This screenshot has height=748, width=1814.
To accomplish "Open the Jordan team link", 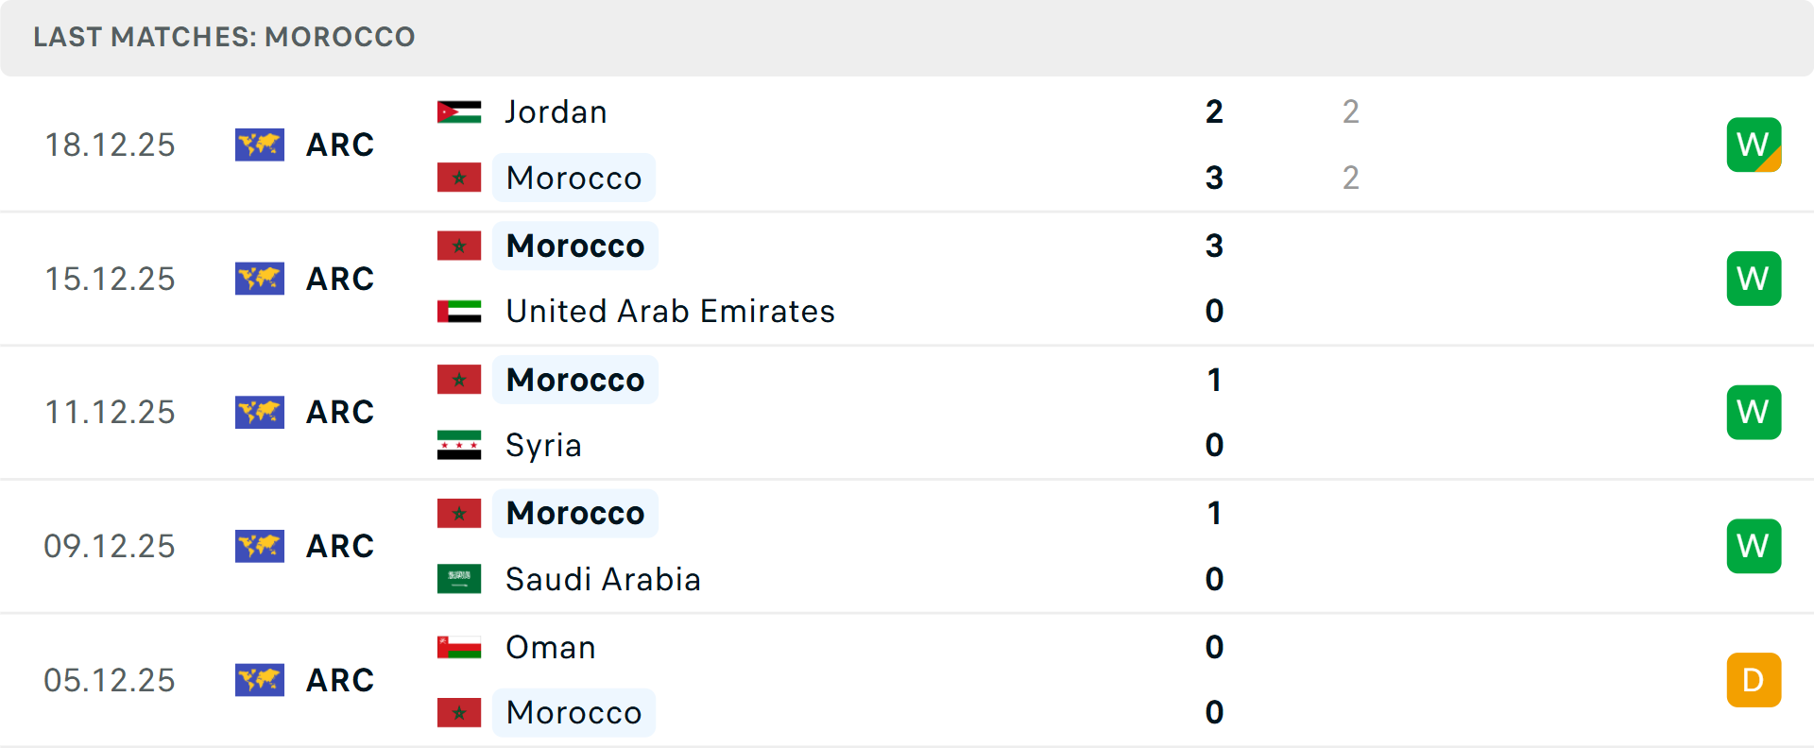I will pos(556,111).
